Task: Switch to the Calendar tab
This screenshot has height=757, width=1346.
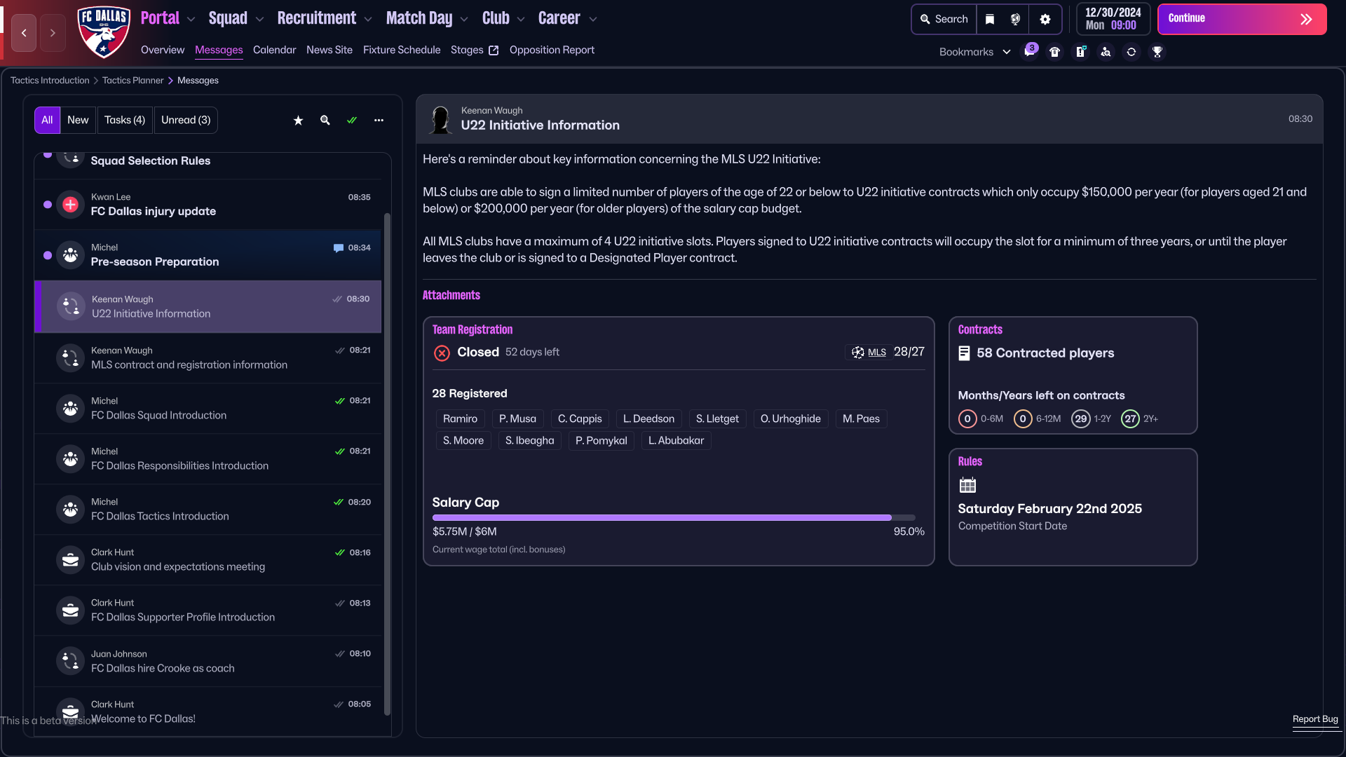Action: pos(274,50)
